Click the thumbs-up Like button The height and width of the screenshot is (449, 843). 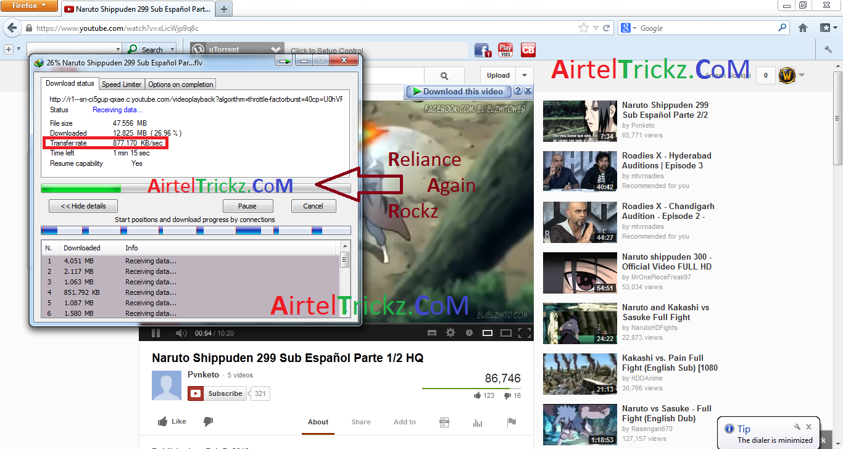(172, 422)
